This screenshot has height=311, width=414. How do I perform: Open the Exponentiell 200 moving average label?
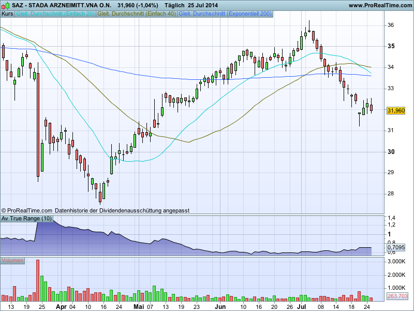225,14
